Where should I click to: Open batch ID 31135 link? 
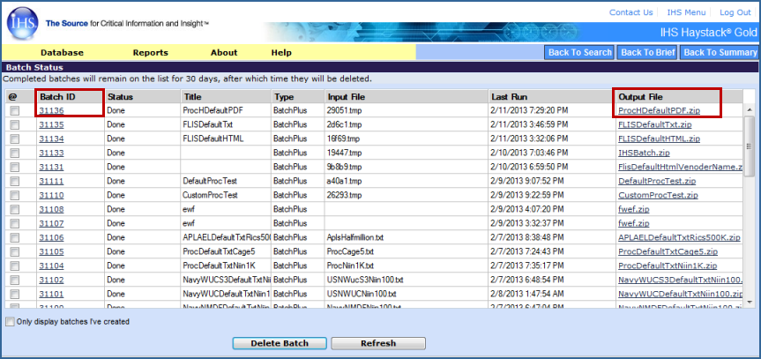pos(51,125)
